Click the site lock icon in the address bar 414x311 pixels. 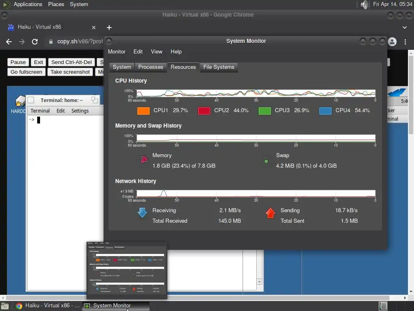pos(51,42)
